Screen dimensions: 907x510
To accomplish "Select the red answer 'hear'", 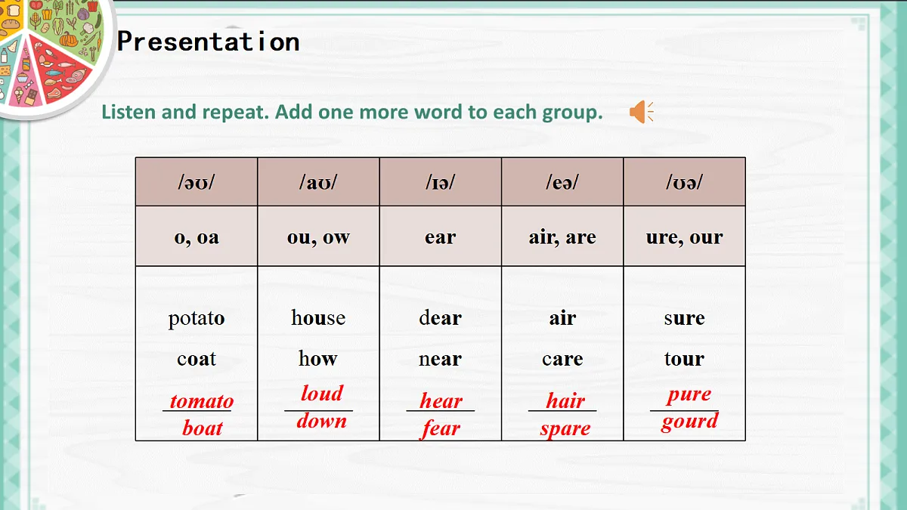I will click(441, 400).
